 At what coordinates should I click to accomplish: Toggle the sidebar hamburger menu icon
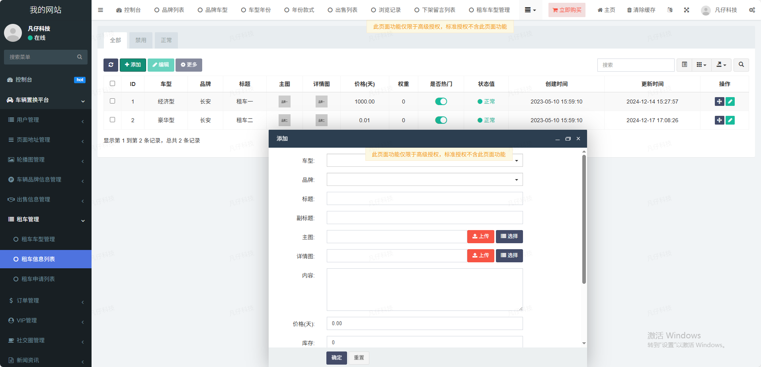click(x=101, y=10)
